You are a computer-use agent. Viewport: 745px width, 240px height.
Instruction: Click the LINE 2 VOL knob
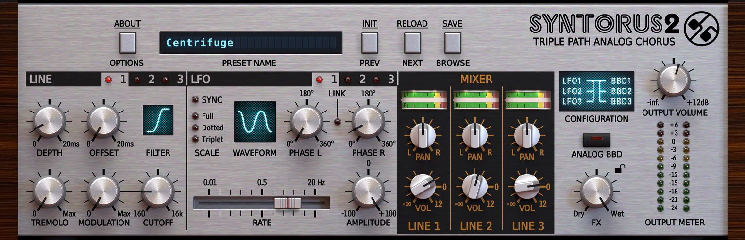[x=475, y=188]
